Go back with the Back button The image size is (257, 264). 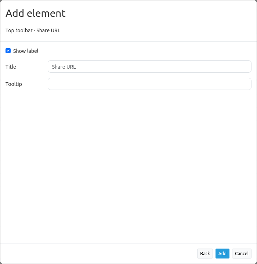(x=205, y=253)
